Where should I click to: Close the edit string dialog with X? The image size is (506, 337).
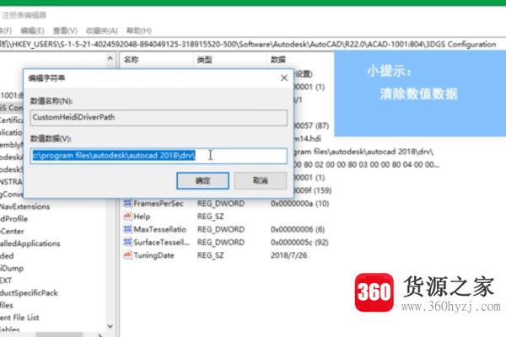point(284,78)
